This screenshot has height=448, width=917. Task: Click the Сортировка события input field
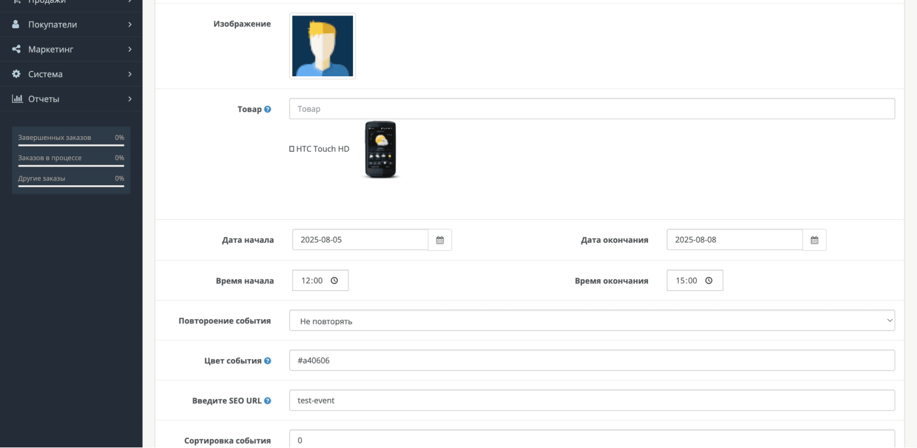click(592, 439)
